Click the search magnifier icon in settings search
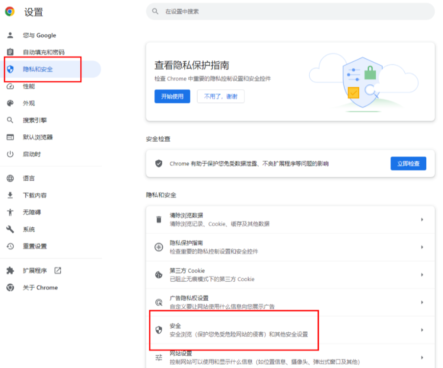This screenshot has width=443, height=368. tap(155, 11)
